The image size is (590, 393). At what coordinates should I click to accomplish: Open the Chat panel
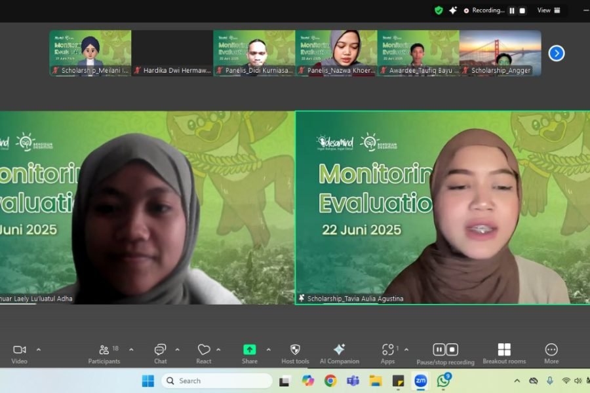[160, 350]
